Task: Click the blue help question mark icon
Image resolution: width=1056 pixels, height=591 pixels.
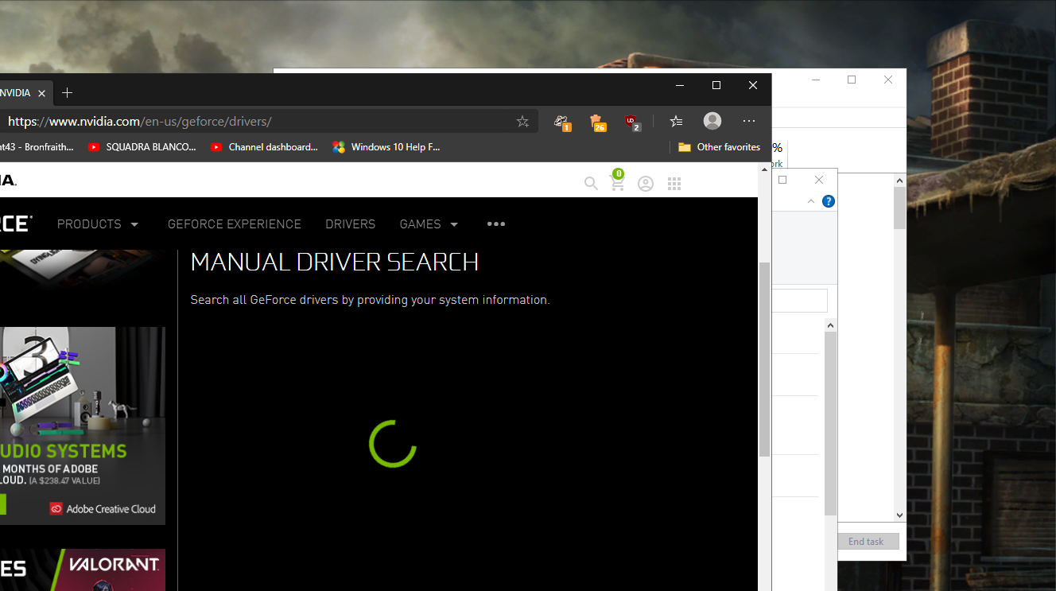Action: click(x=828, y=201)
